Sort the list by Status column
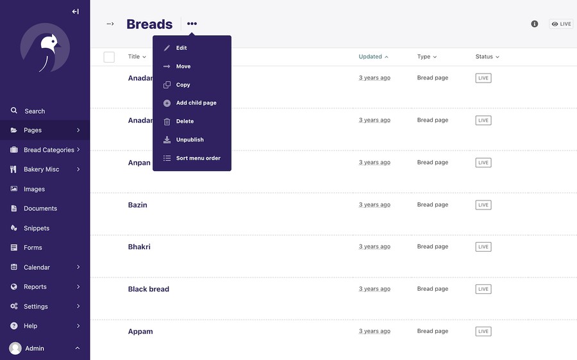This screenshot has height=360, width=577. click(487, 56)
